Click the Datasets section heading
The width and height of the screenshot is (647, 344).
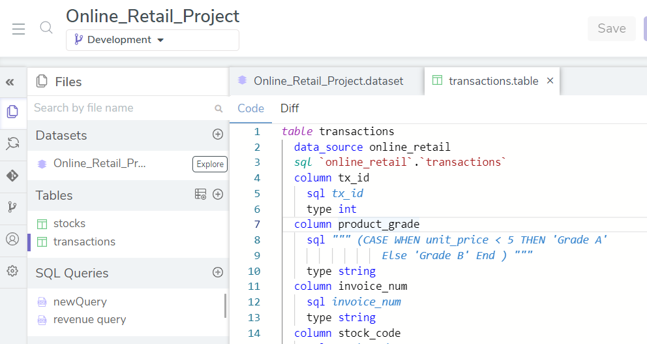(x=61, y=136)
